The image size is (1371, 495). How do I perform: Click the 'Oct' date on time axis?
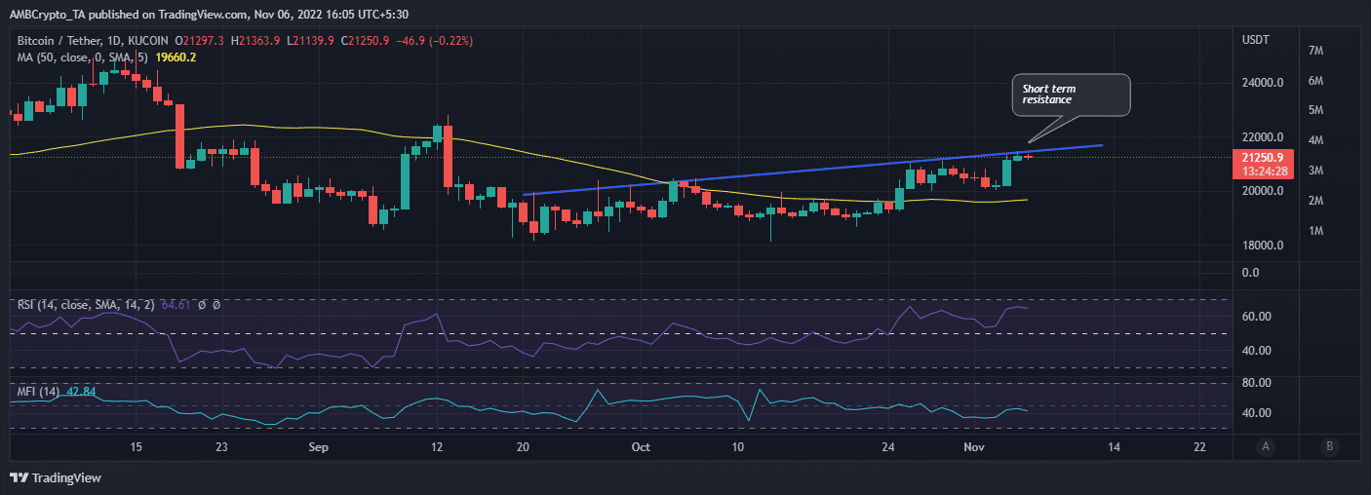coord(640,447)
